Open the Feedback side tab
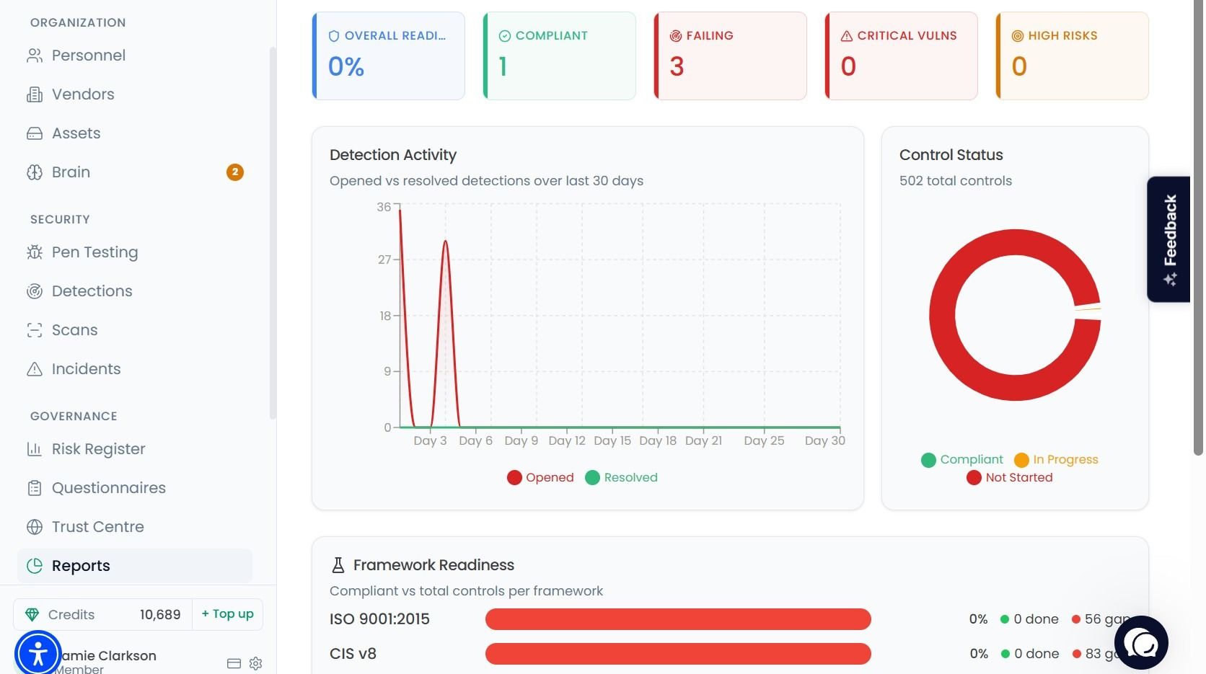The width and height of the screenshot is (1206, 674). [x=1168, y=239]
